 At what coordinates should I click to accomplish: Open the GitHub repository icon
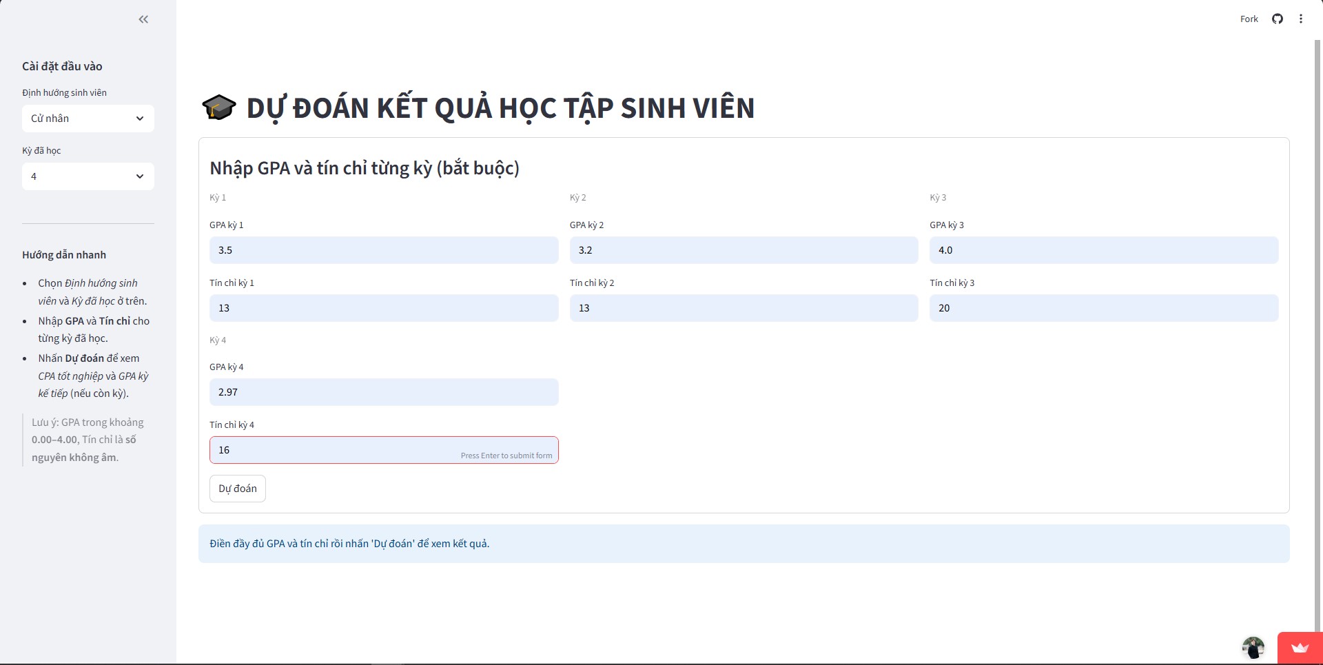1278,19
